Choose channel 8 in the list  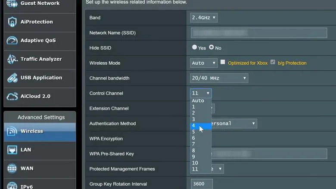tap(201, 151)
